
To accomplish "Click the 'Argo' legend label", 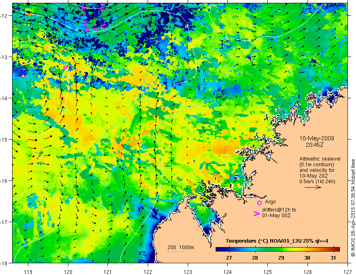I will 270,202.
